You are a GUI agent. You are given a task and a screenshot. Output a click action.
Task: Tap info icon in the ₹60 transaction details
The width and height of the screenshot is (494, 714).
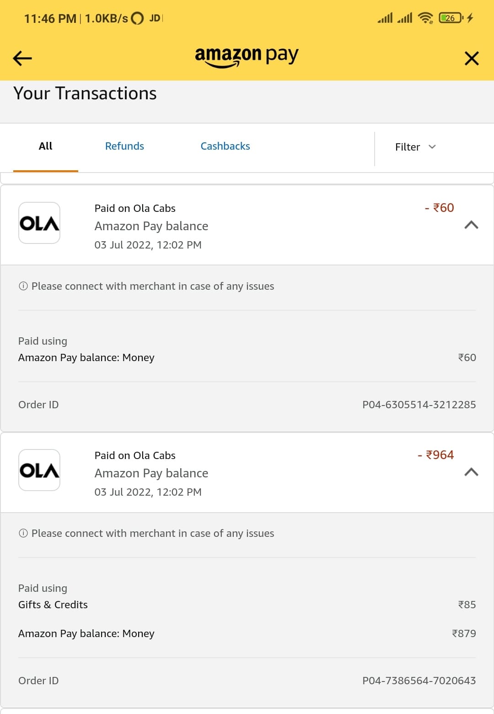click(x=23, y=286)
